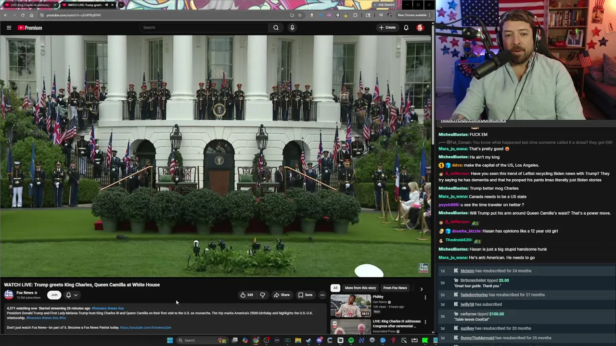Open the account avatar menu
The image size is (616, 346).
pyautogui.click(x=420, y=27)
